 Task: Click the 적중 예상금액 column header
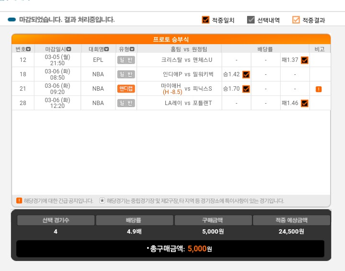pos(291,220)
